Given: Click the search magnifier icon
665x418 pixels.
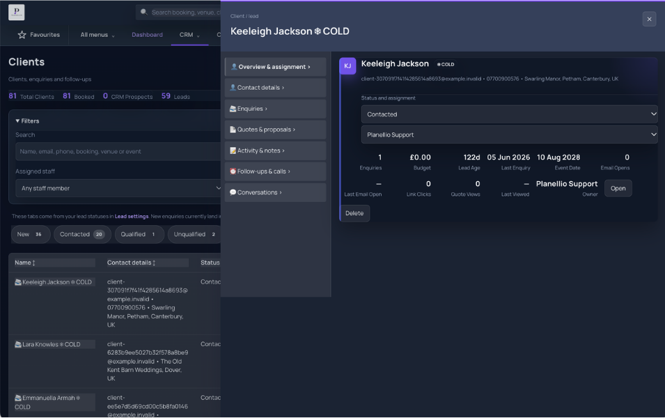Looking at the screenshot, I should [x=143, y=13].
